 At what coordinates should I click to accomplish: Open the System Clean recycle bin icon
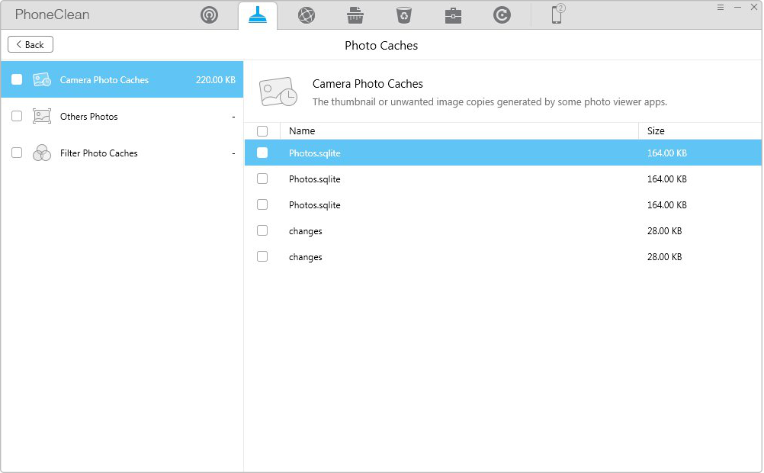(404, 15)
